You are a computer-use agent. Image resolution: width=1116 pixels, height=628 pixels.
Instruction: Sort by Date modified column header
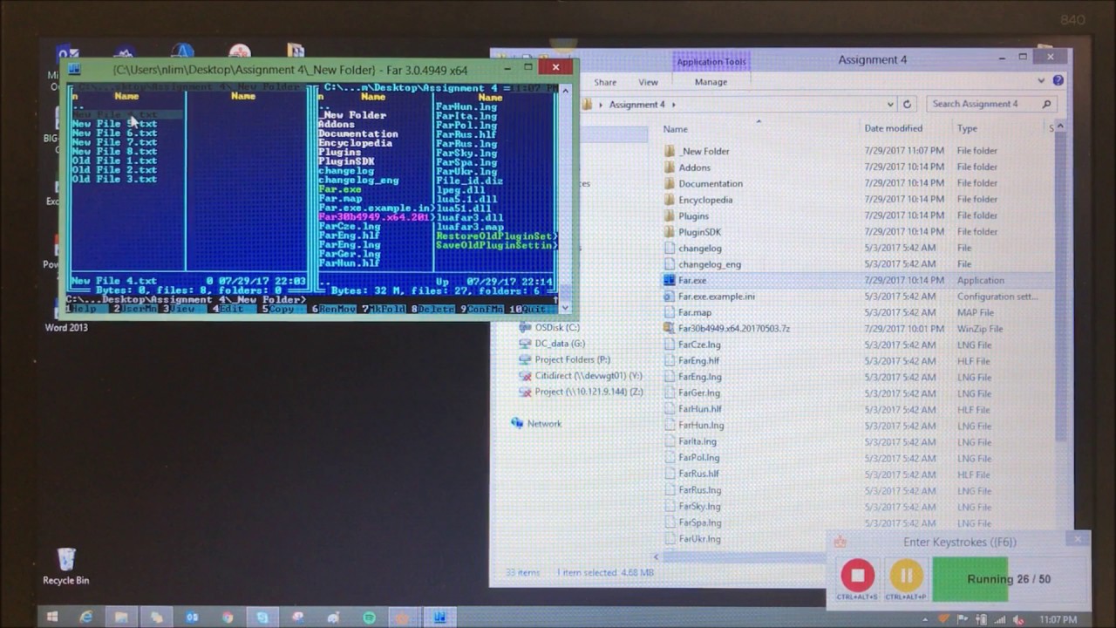tap(893, 128)
